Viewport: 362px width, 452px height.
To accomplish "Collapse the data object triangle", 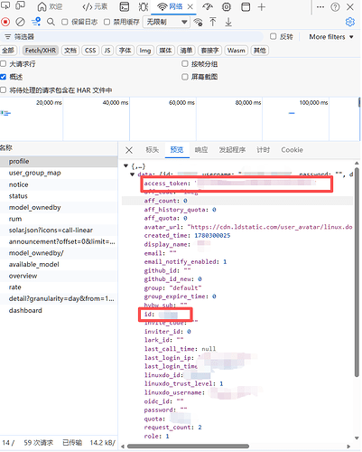I will 132,174.
